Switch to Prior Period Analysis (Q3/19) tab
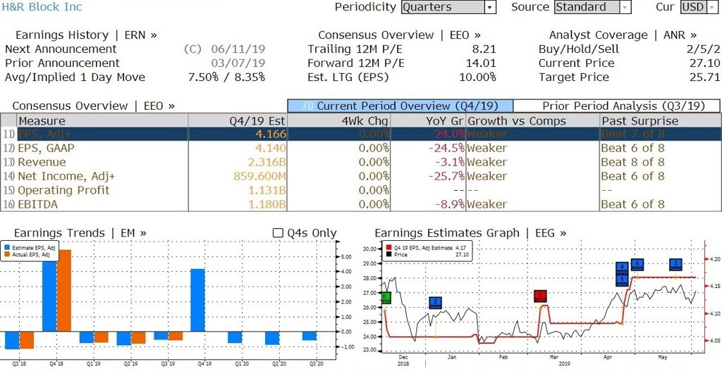The height and width of the screenshot is (369, 722). click(616, 106)
